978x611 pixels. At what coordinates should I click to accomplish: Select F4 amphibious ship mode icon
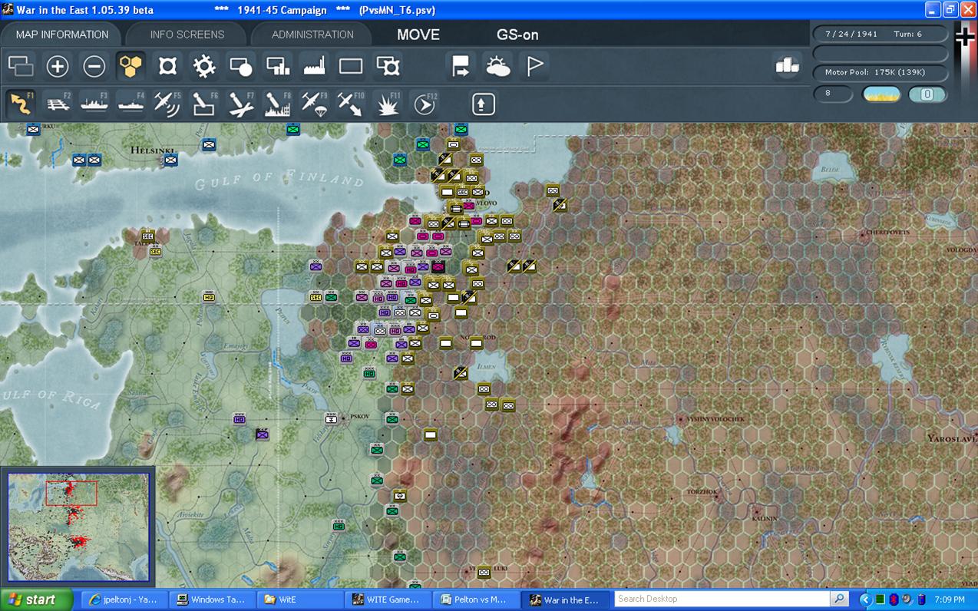point(131,104)
